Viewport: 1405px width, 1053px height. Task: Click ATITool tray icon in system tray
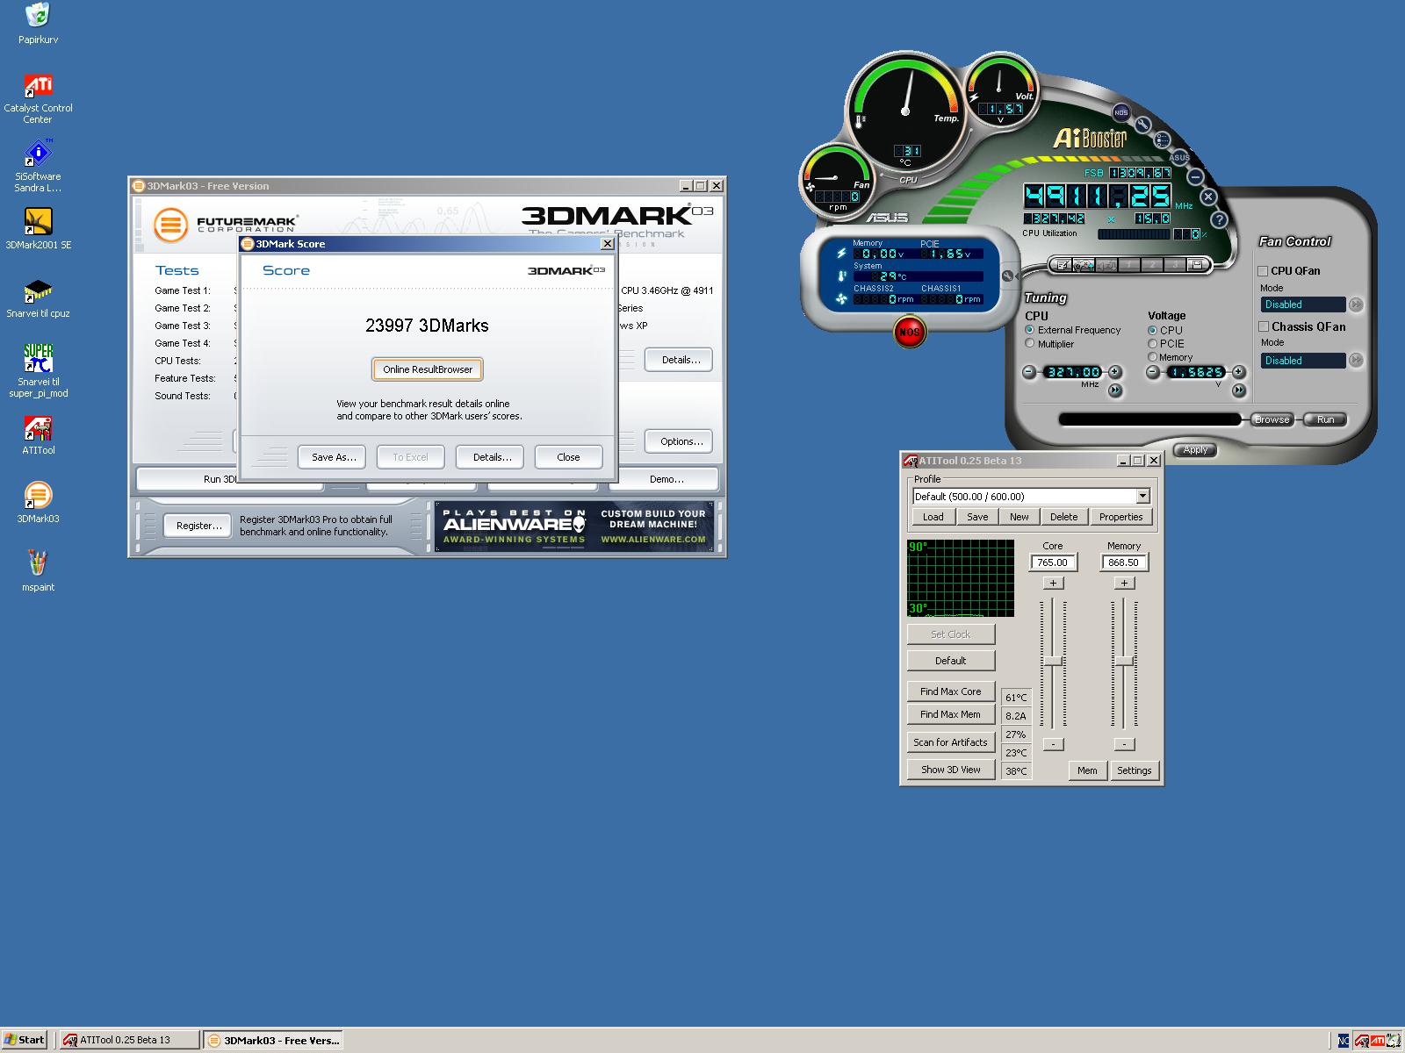pos(1360,1041)
